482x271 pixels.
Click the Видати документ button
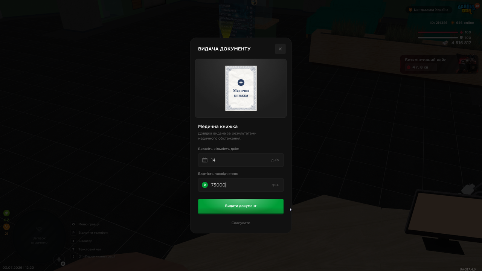[x=241, y=206]
